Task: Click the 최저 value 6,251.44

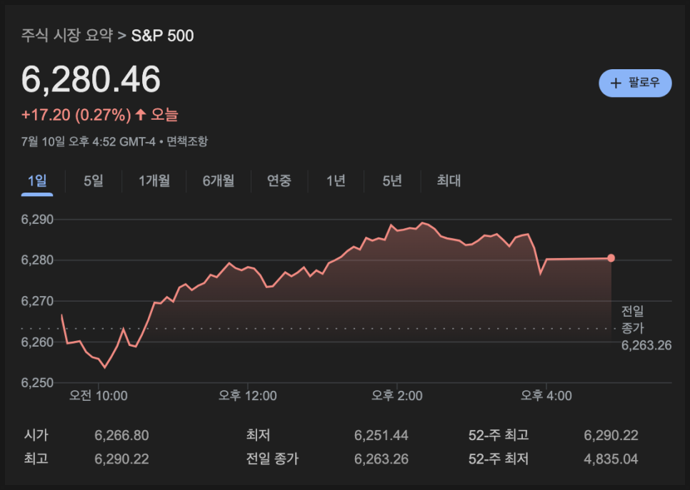Action: 381,436
